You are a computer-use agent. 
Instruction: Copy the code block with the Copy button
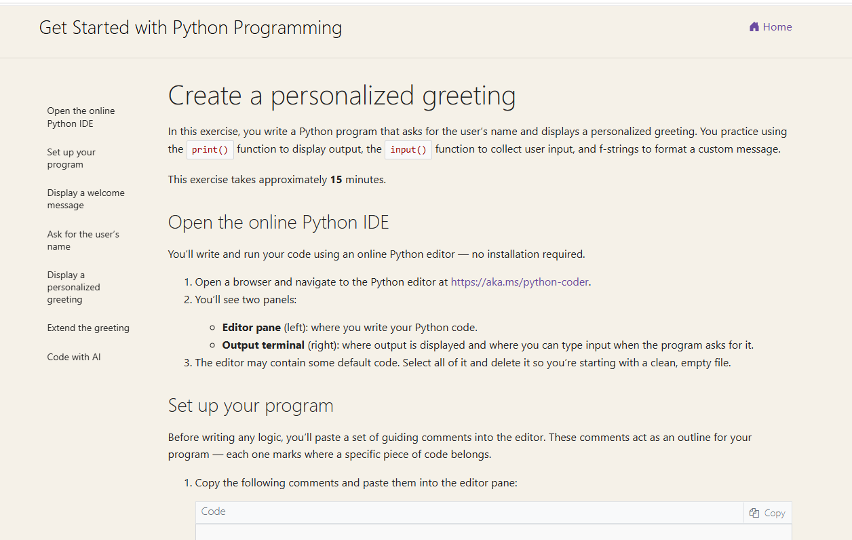[768, 513]
